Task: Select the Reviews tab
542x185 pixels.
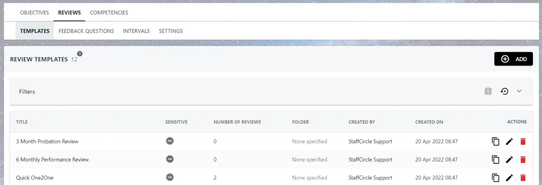Action: click(x=70, y=13)
